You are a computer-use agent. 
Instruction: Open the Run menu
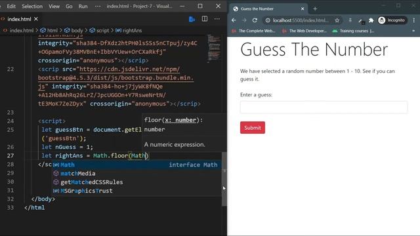(x=83, y=6)
